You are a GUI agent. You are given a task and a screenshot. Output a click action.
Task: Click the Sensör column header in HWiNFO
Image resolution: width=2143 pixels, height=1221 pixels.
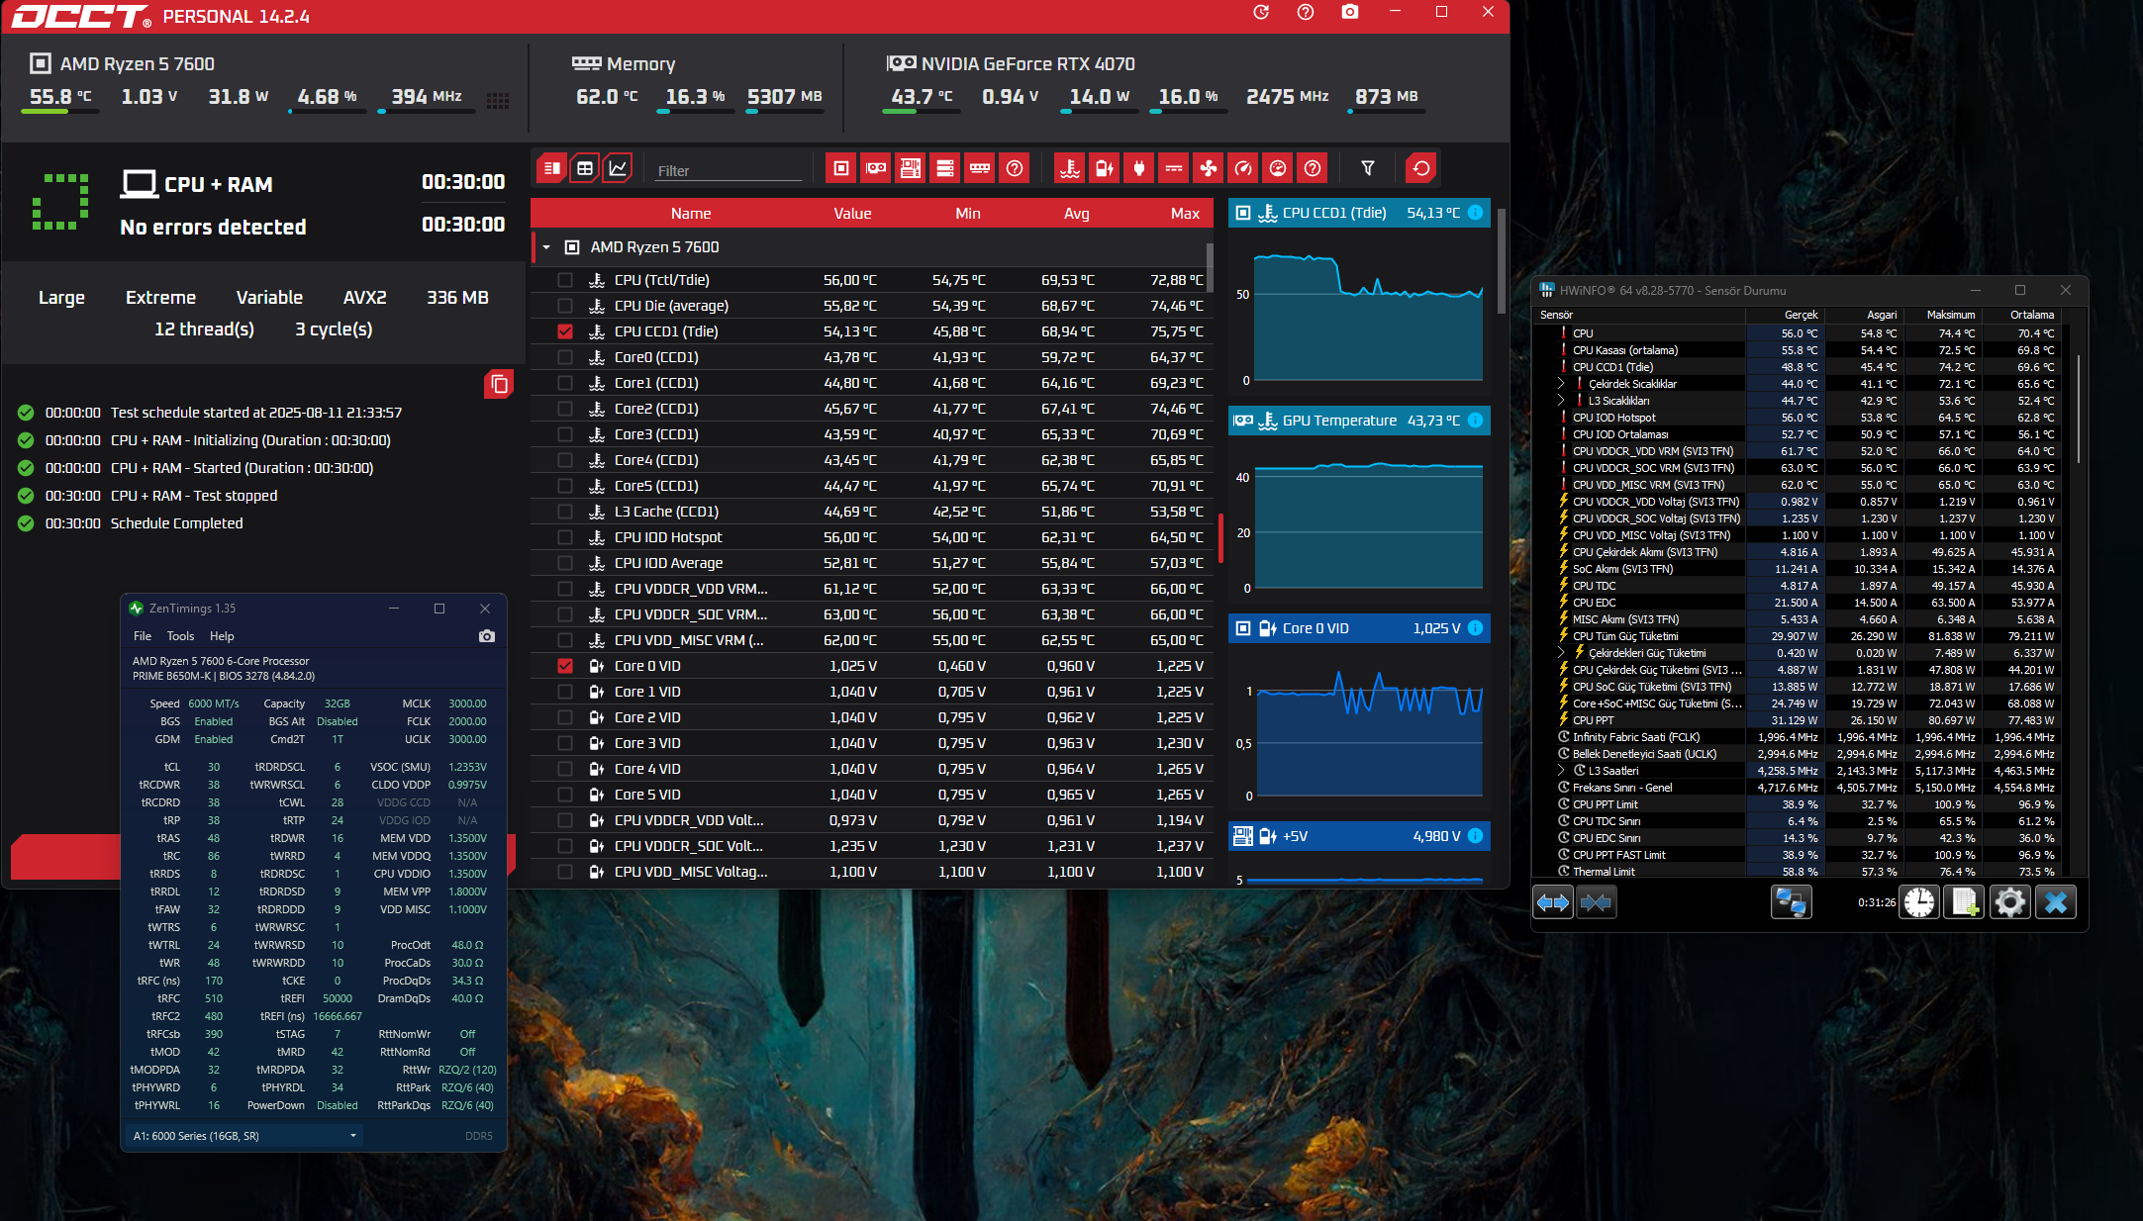click(1556, 315)
